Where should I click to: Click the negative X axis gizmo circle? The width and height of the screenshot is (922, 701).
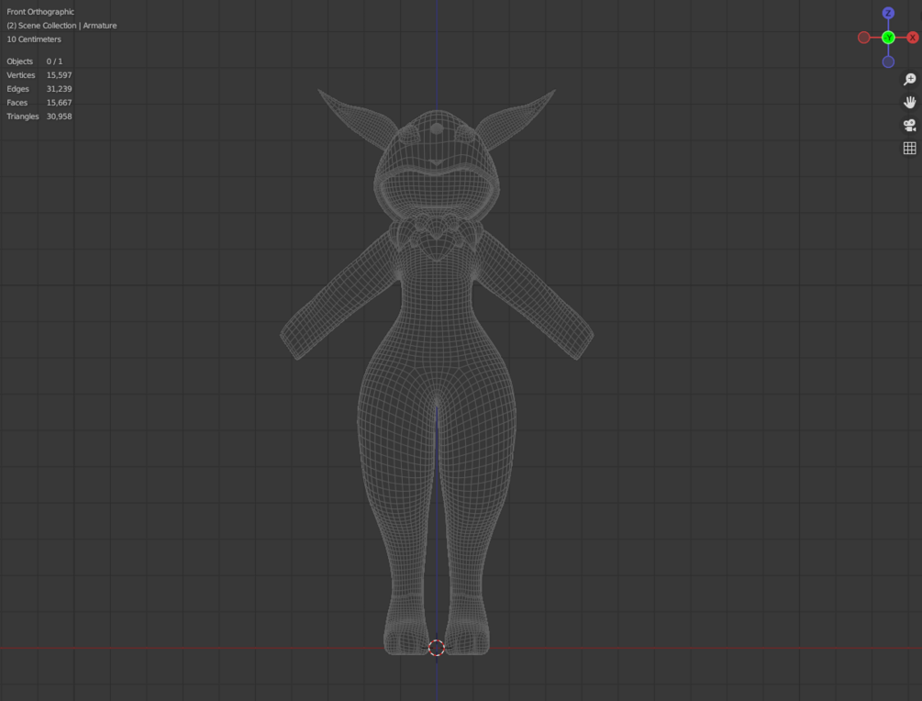(x=864, y=38)
